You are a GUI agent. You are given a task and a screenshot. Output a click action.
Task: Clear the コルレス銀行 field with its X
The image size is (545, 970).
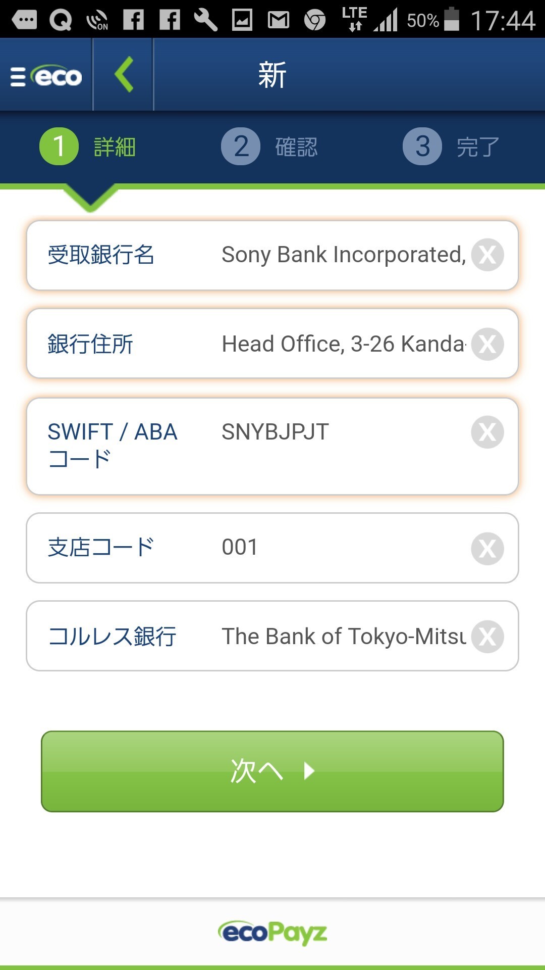487,637
